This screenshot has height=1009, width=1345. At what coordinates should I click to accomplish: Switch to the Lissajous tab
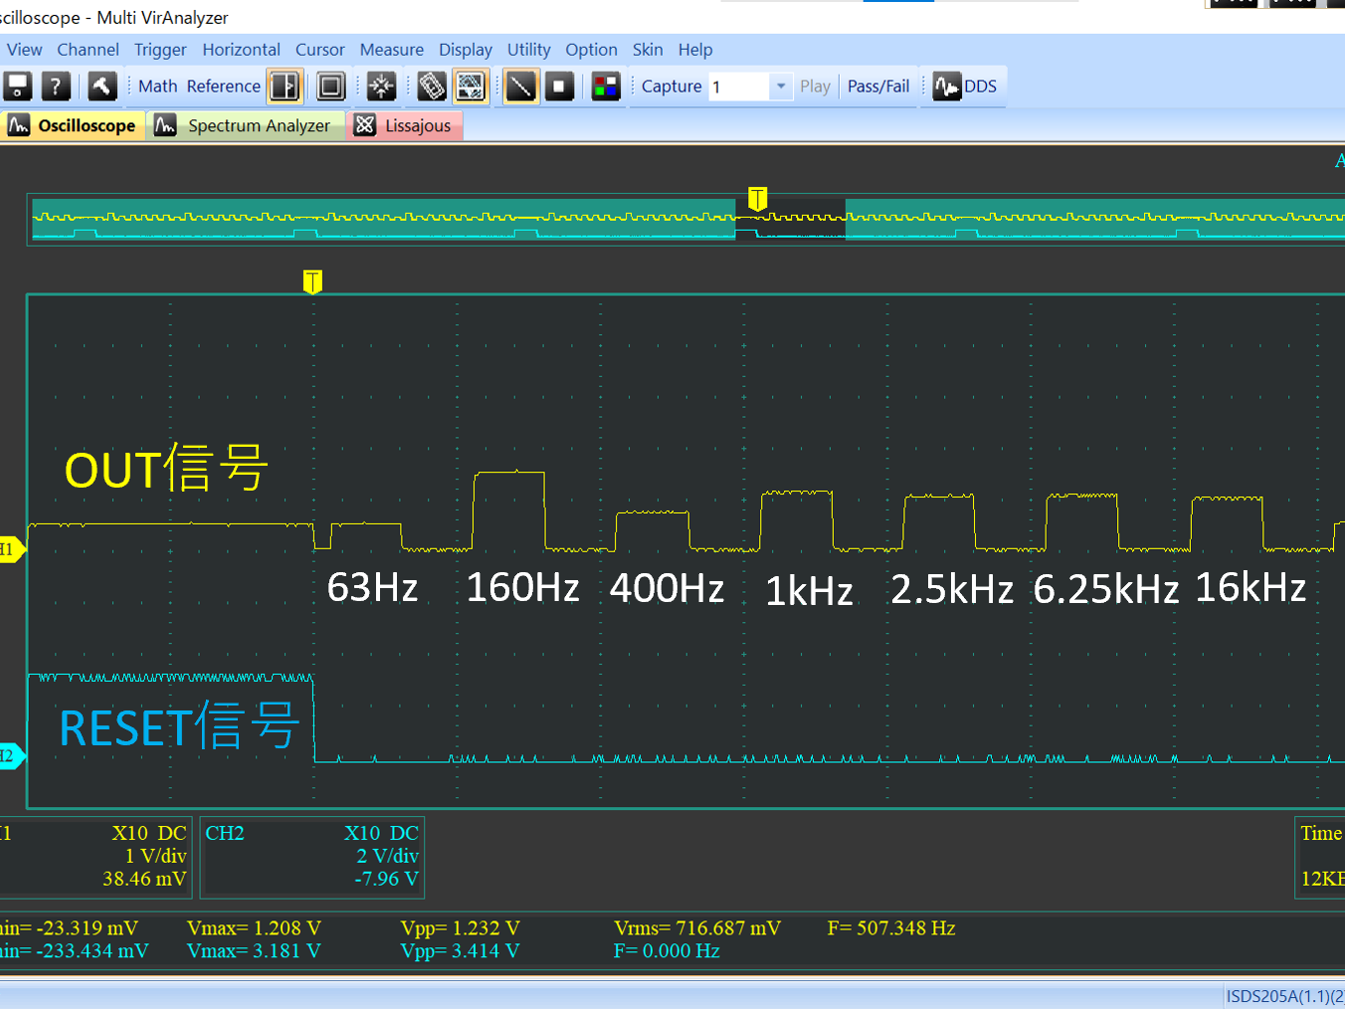[x=405, y=125]
